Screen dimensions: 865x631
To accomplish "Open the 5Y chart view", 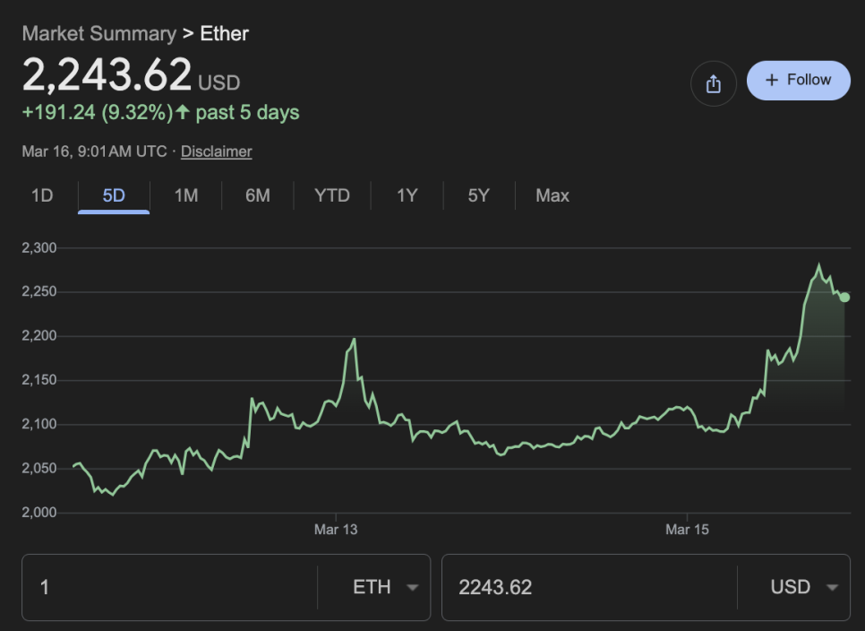I will tap(479, 195).
